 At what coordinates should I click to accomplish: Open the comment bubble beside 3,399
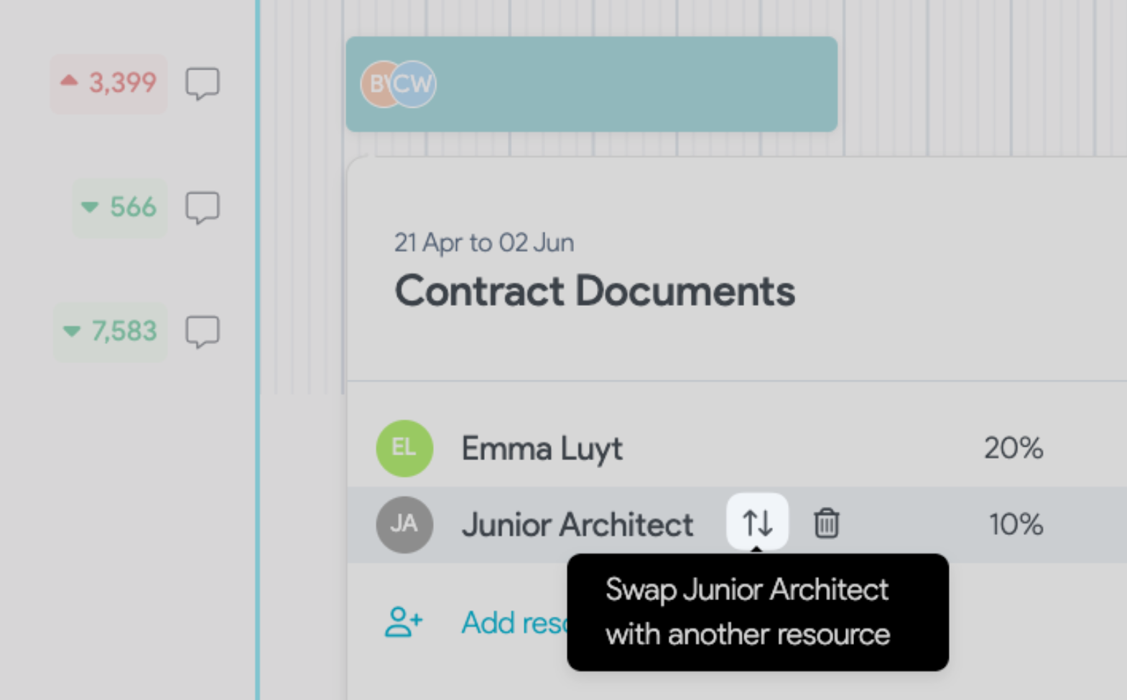click(x=203, y=83)
